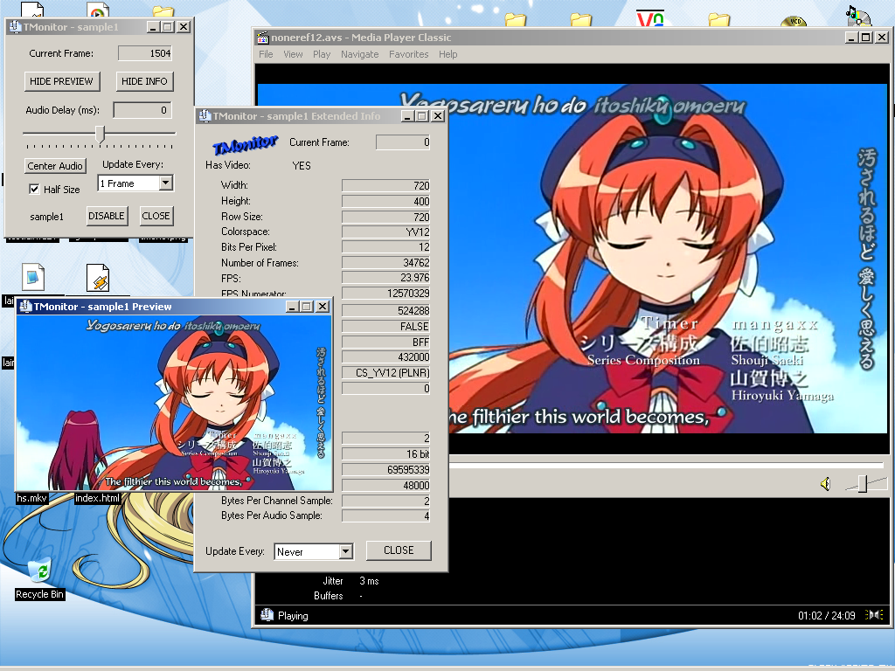Viewport: 895px width, 671px height.
Task: Click CLOSE in the Extended Info window
Action: pyautogui.click(x=399, y=550)
